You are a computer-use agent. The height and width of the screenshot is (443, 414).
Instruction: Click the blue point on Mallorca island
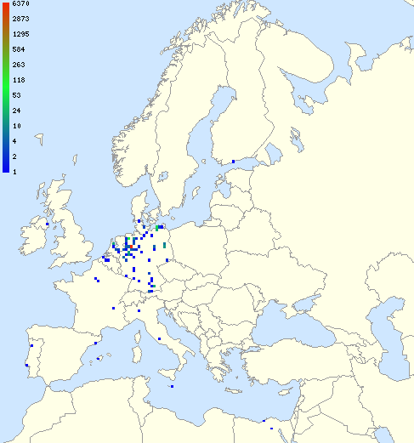coord(98,359)
